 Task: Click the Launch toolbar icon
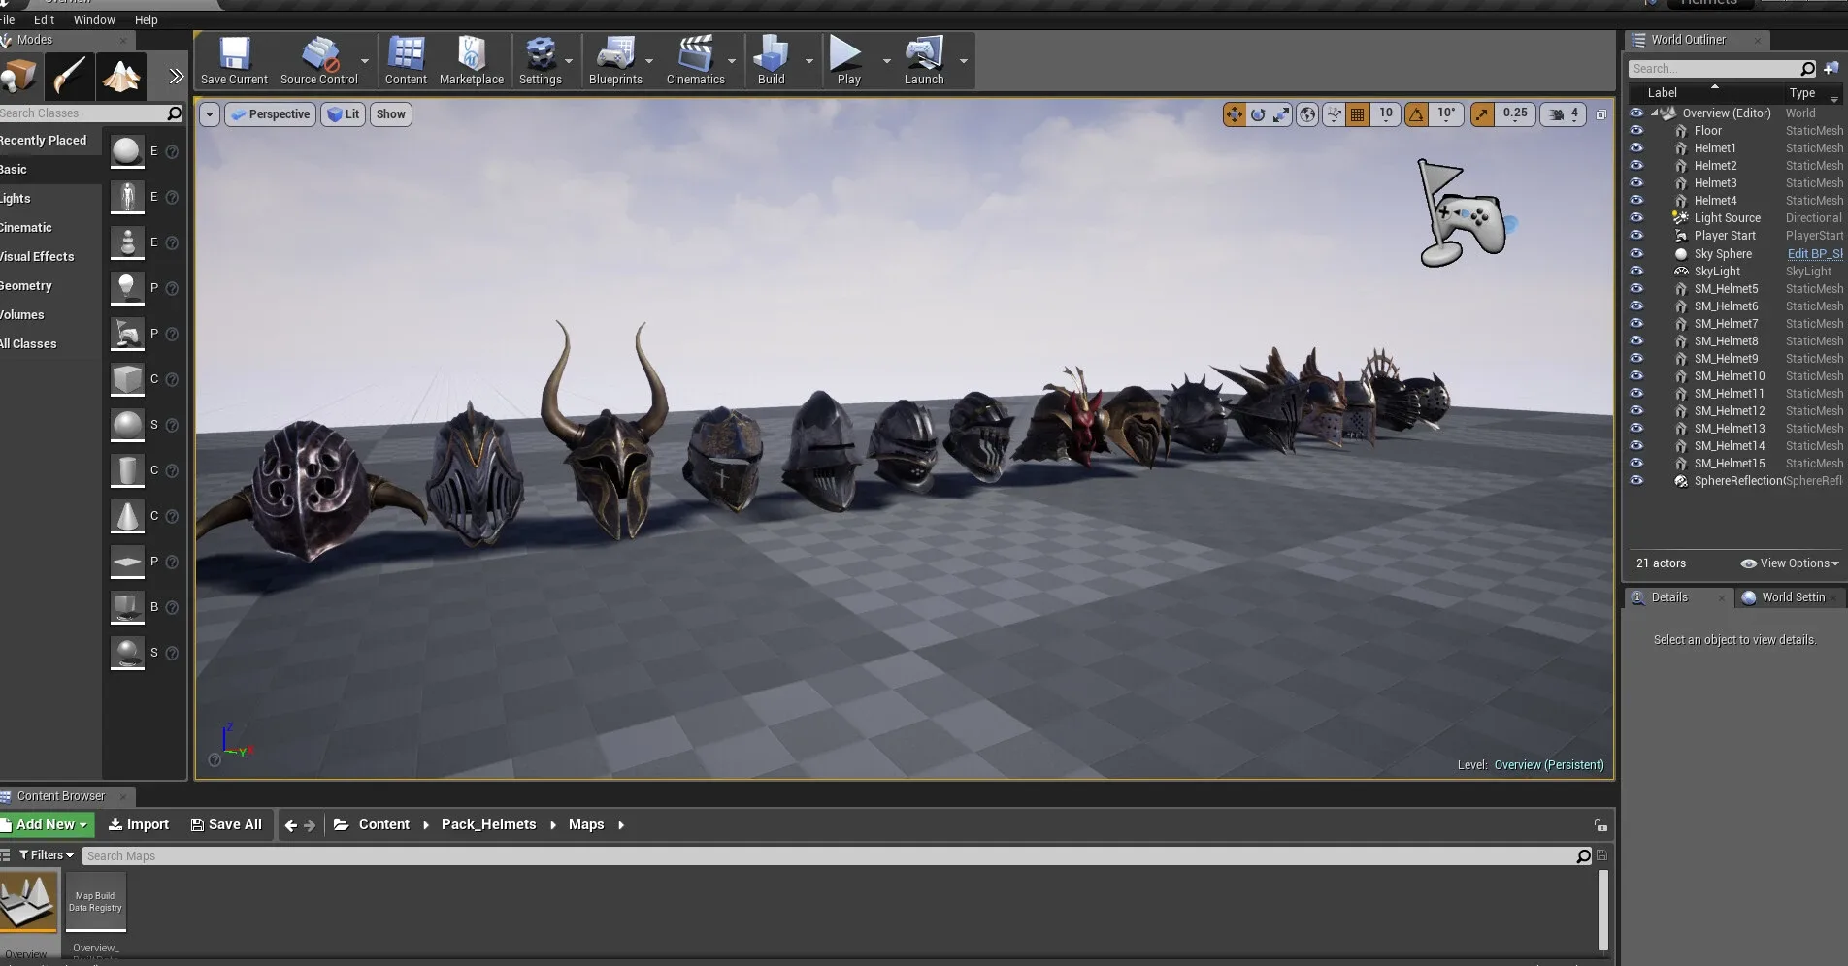(x=924, y=61)
